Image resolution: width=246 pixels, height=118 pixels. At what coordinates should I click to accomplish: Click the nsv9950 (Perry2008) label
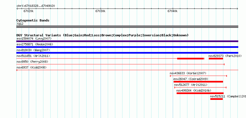point(32,62)
